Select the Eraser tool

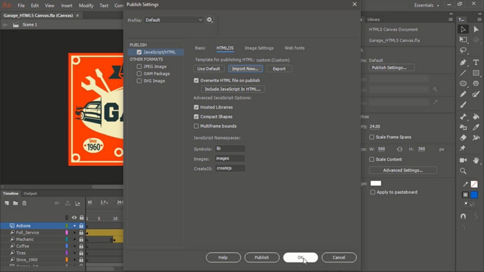pos(463,138)
